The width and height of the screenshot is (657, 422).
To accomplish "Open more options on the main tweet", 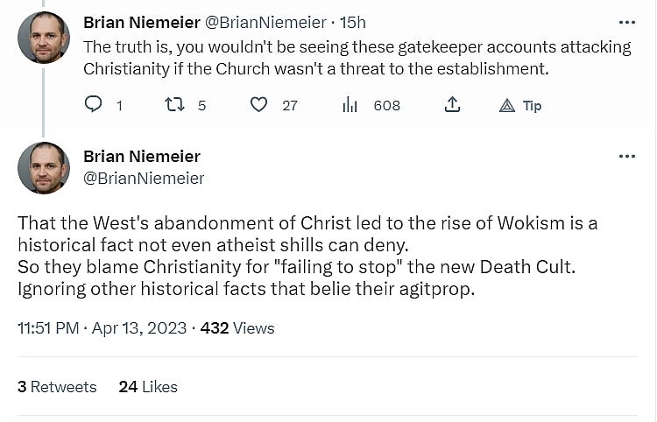I will point(627,156).
